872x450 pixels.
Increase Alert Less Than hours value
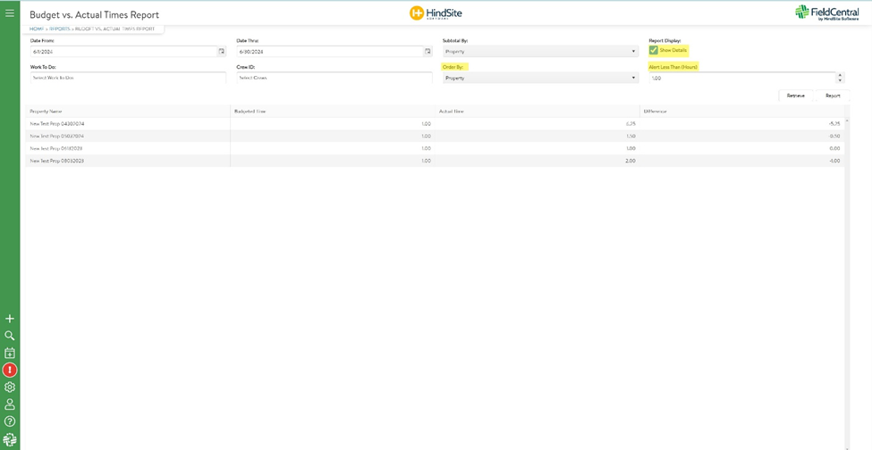840,76
